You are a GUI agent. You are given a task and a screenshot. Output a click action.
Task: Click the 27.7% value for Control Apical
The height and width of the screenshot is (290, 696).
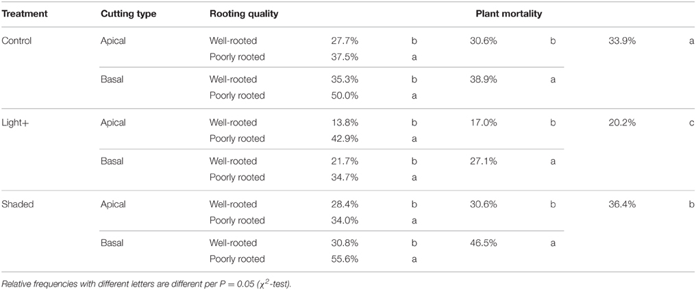coord(345,41)
